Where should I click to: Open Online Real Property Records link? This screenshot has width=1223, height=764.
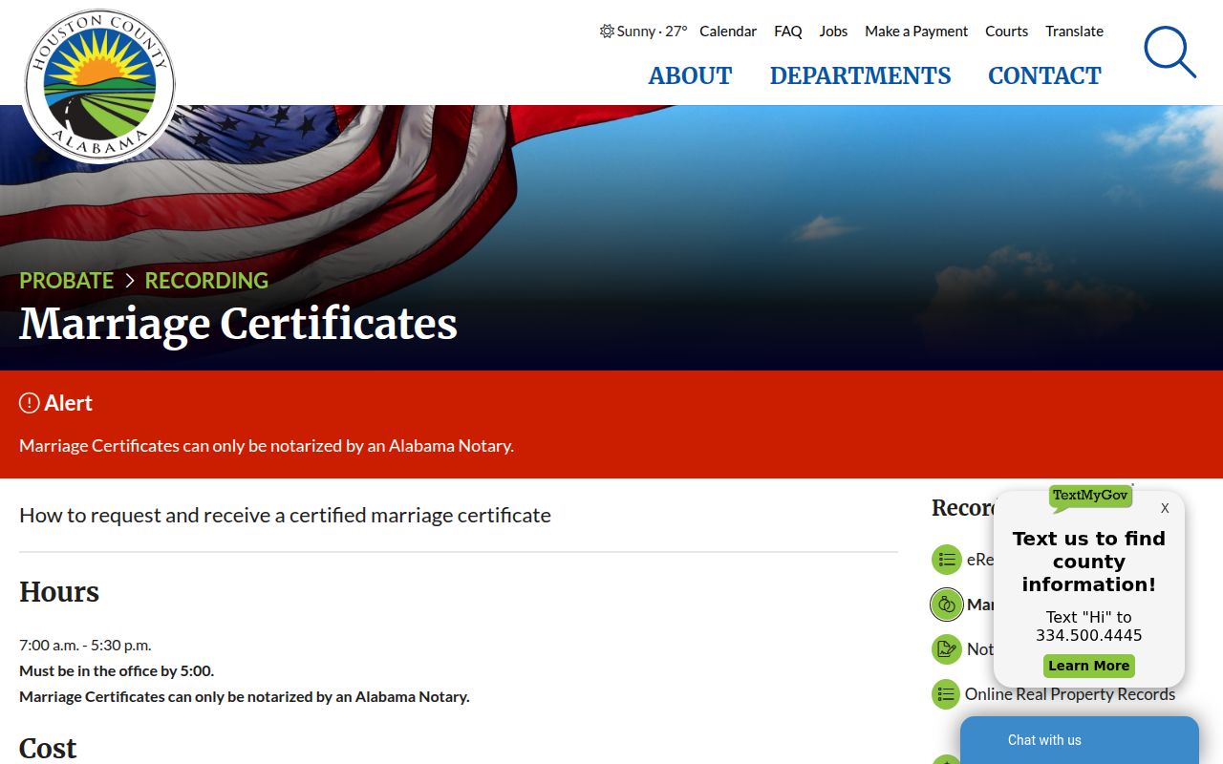[x=1070, y=694]
